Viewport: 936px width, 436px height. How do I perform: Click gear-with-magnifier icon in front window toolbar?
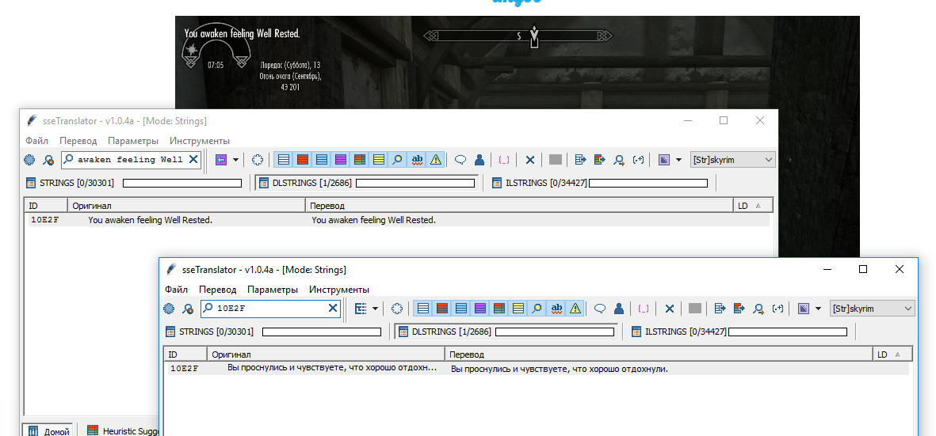pos(188,309)
